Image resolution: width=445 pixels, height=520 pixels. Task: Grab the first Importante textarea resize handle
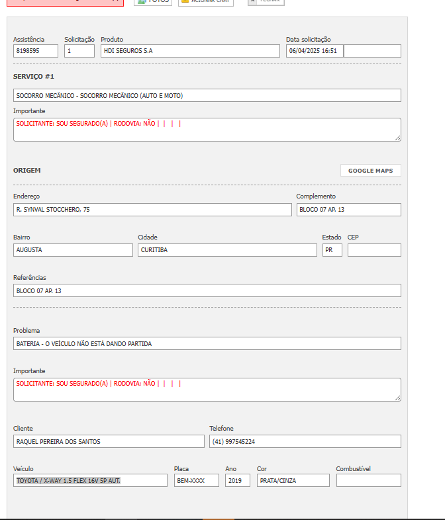point(398,138)
